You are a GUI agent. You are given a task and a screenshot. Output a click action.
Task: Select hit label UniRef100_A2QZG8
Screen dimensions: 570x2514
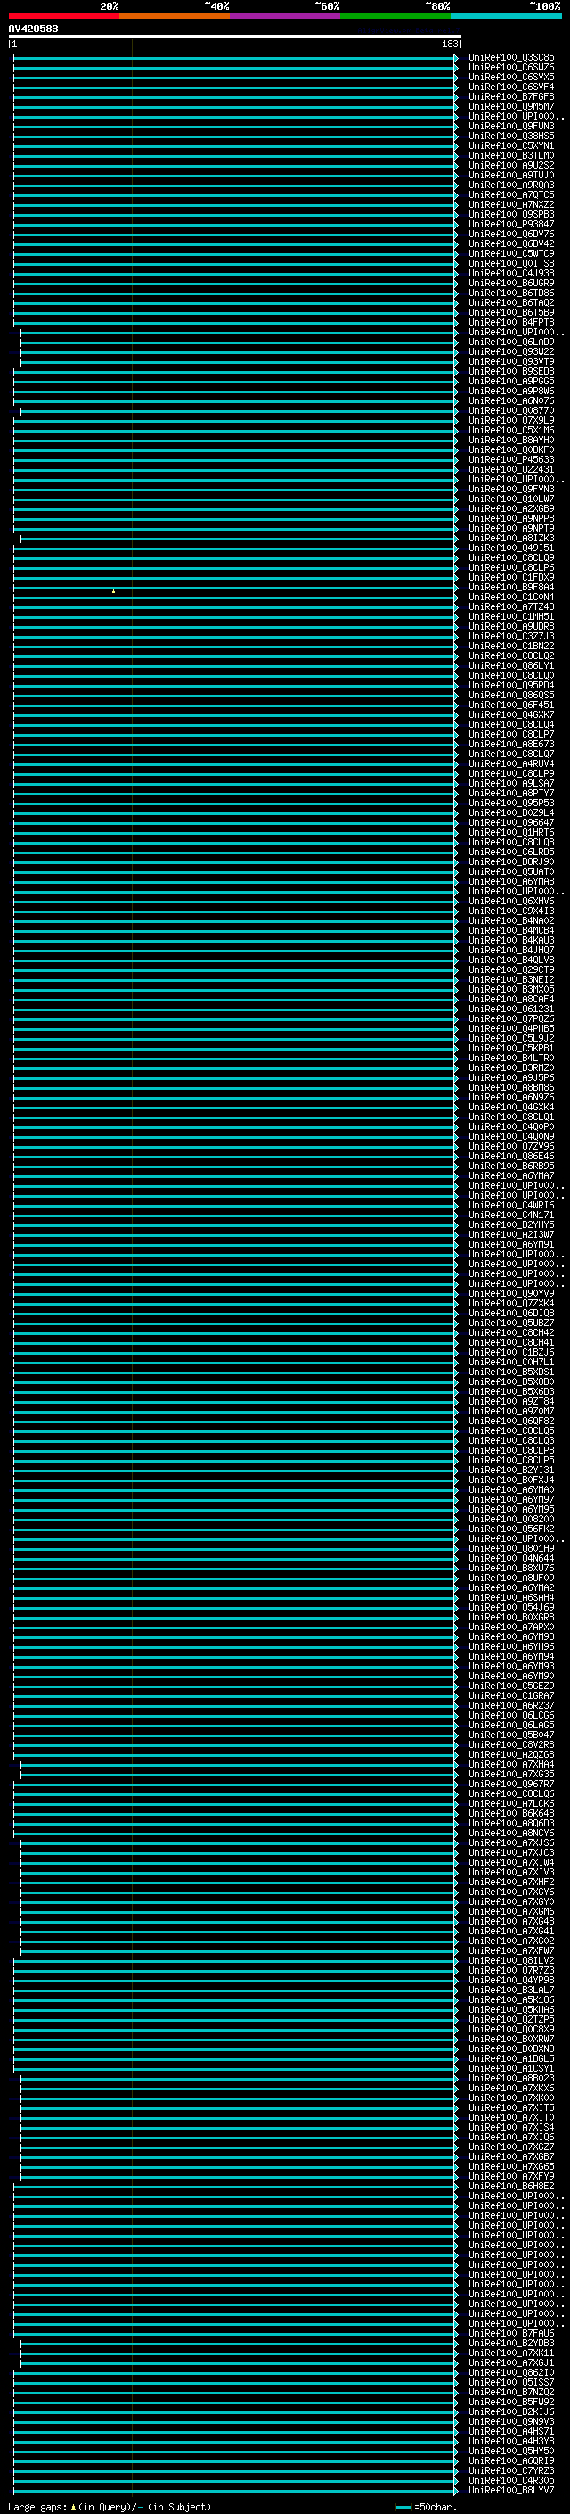(x=510, y=1755)
